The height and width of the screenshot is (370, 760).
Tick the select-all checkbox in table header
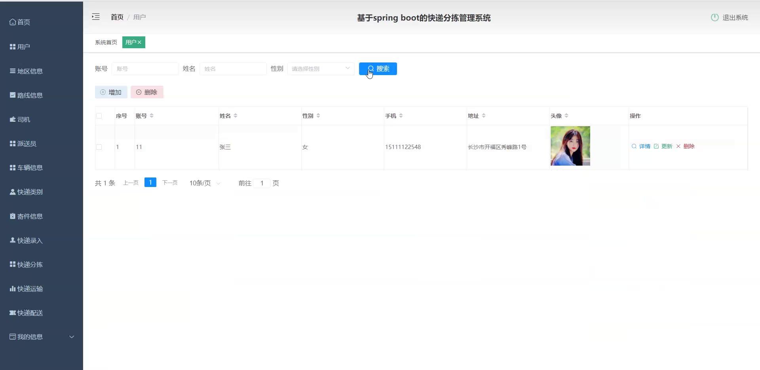(x=99, y=116)
